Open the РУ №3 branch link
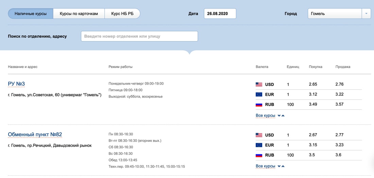374x178 pixels. tap(16, 84)
